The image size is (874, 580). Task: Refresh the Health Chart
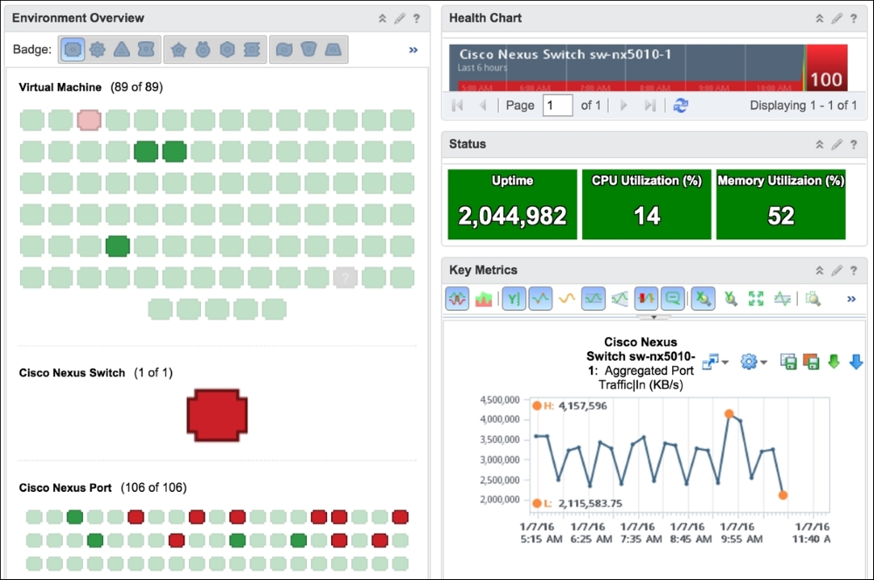click(681, 106)
